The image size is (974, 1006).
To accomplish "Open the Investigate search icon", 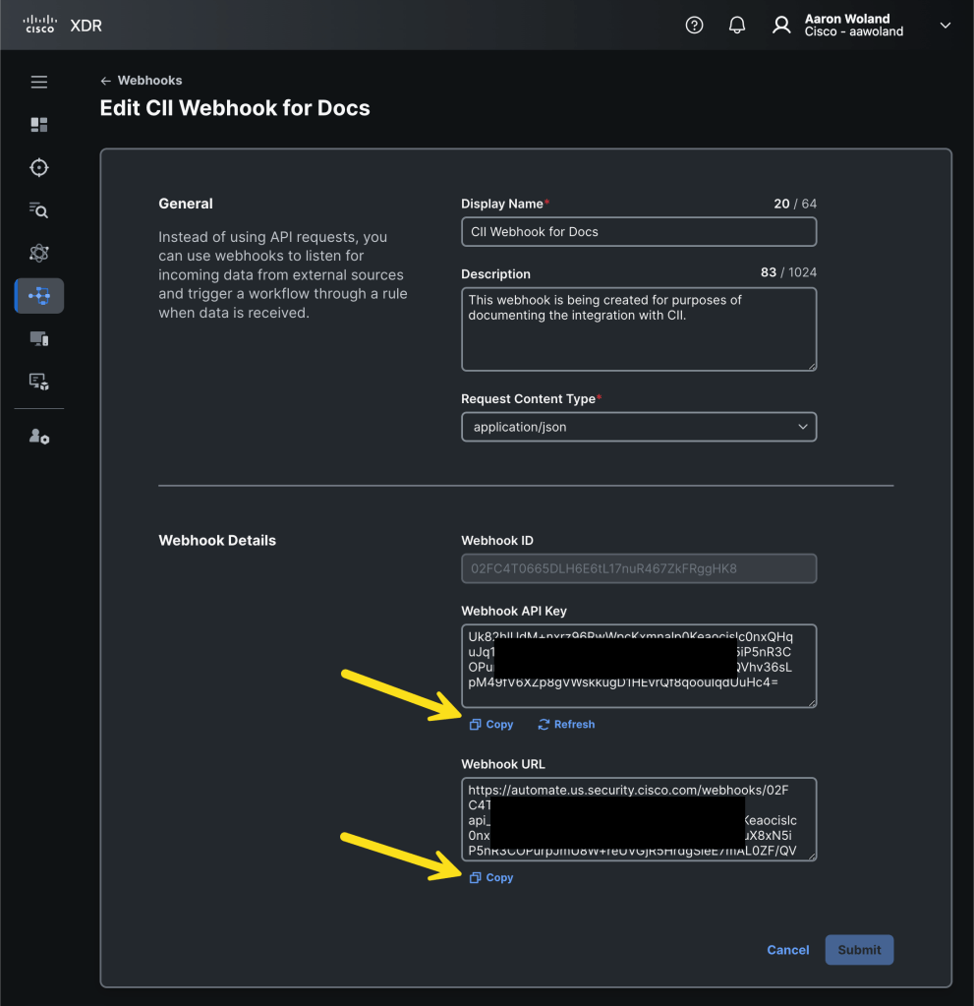I will 38,209.
